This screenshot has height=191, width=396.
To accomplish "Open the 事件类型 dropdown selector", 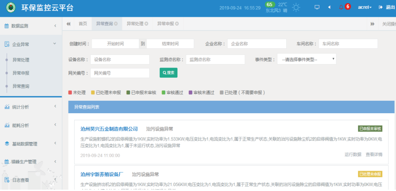I will click(307, 59).
